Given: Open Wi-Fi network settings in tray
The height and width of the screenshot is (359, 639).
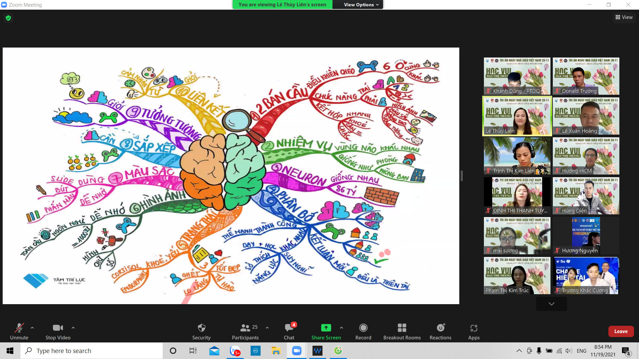Looking at the screenshot, I should click(x=559, y=351).
